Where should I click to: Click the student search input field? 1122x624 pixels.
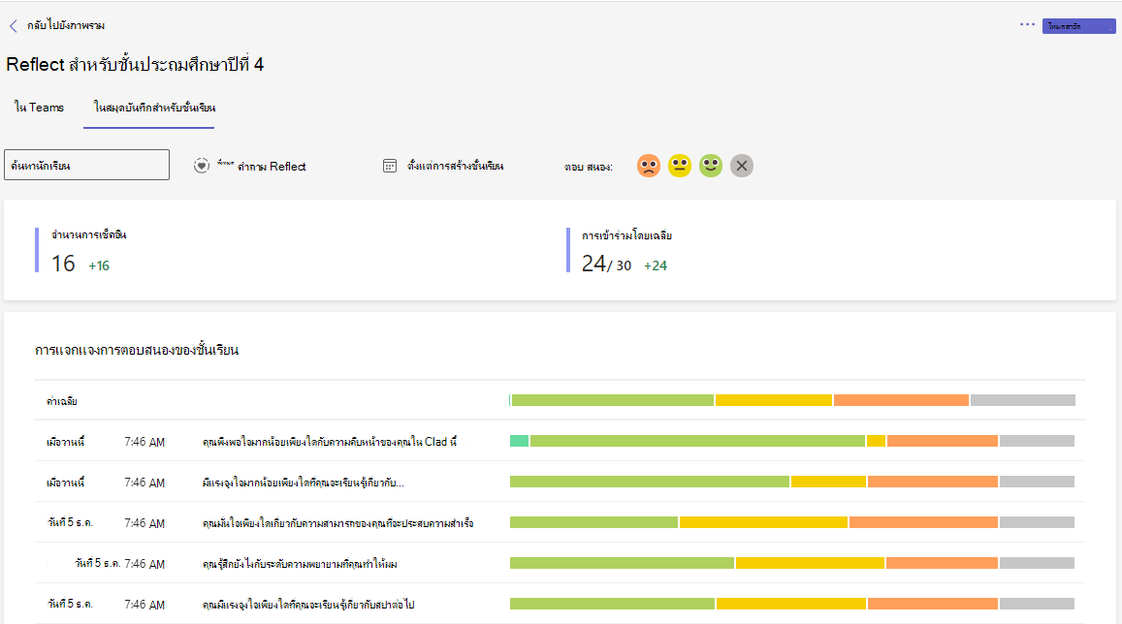[86, 165]
